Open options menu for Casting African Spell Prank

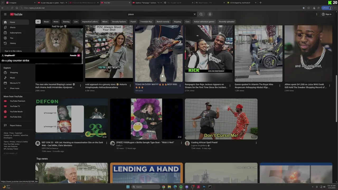point(256,143)
